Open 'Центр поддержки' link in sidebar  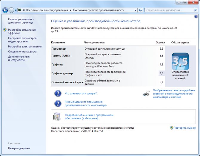[x=19, y=148]
